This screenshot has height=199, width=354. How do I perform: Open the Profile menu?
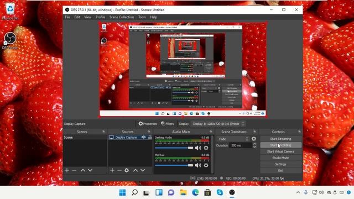(100, 17)
